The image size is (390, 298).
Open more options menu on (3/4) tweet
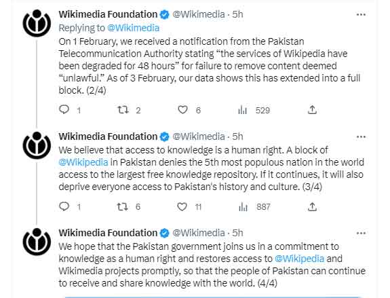[x=361, y=136]
